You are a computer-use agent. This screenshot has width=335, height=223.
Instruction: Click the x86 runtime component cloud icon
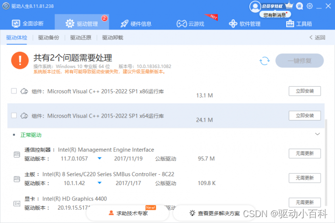click(24, 92)
